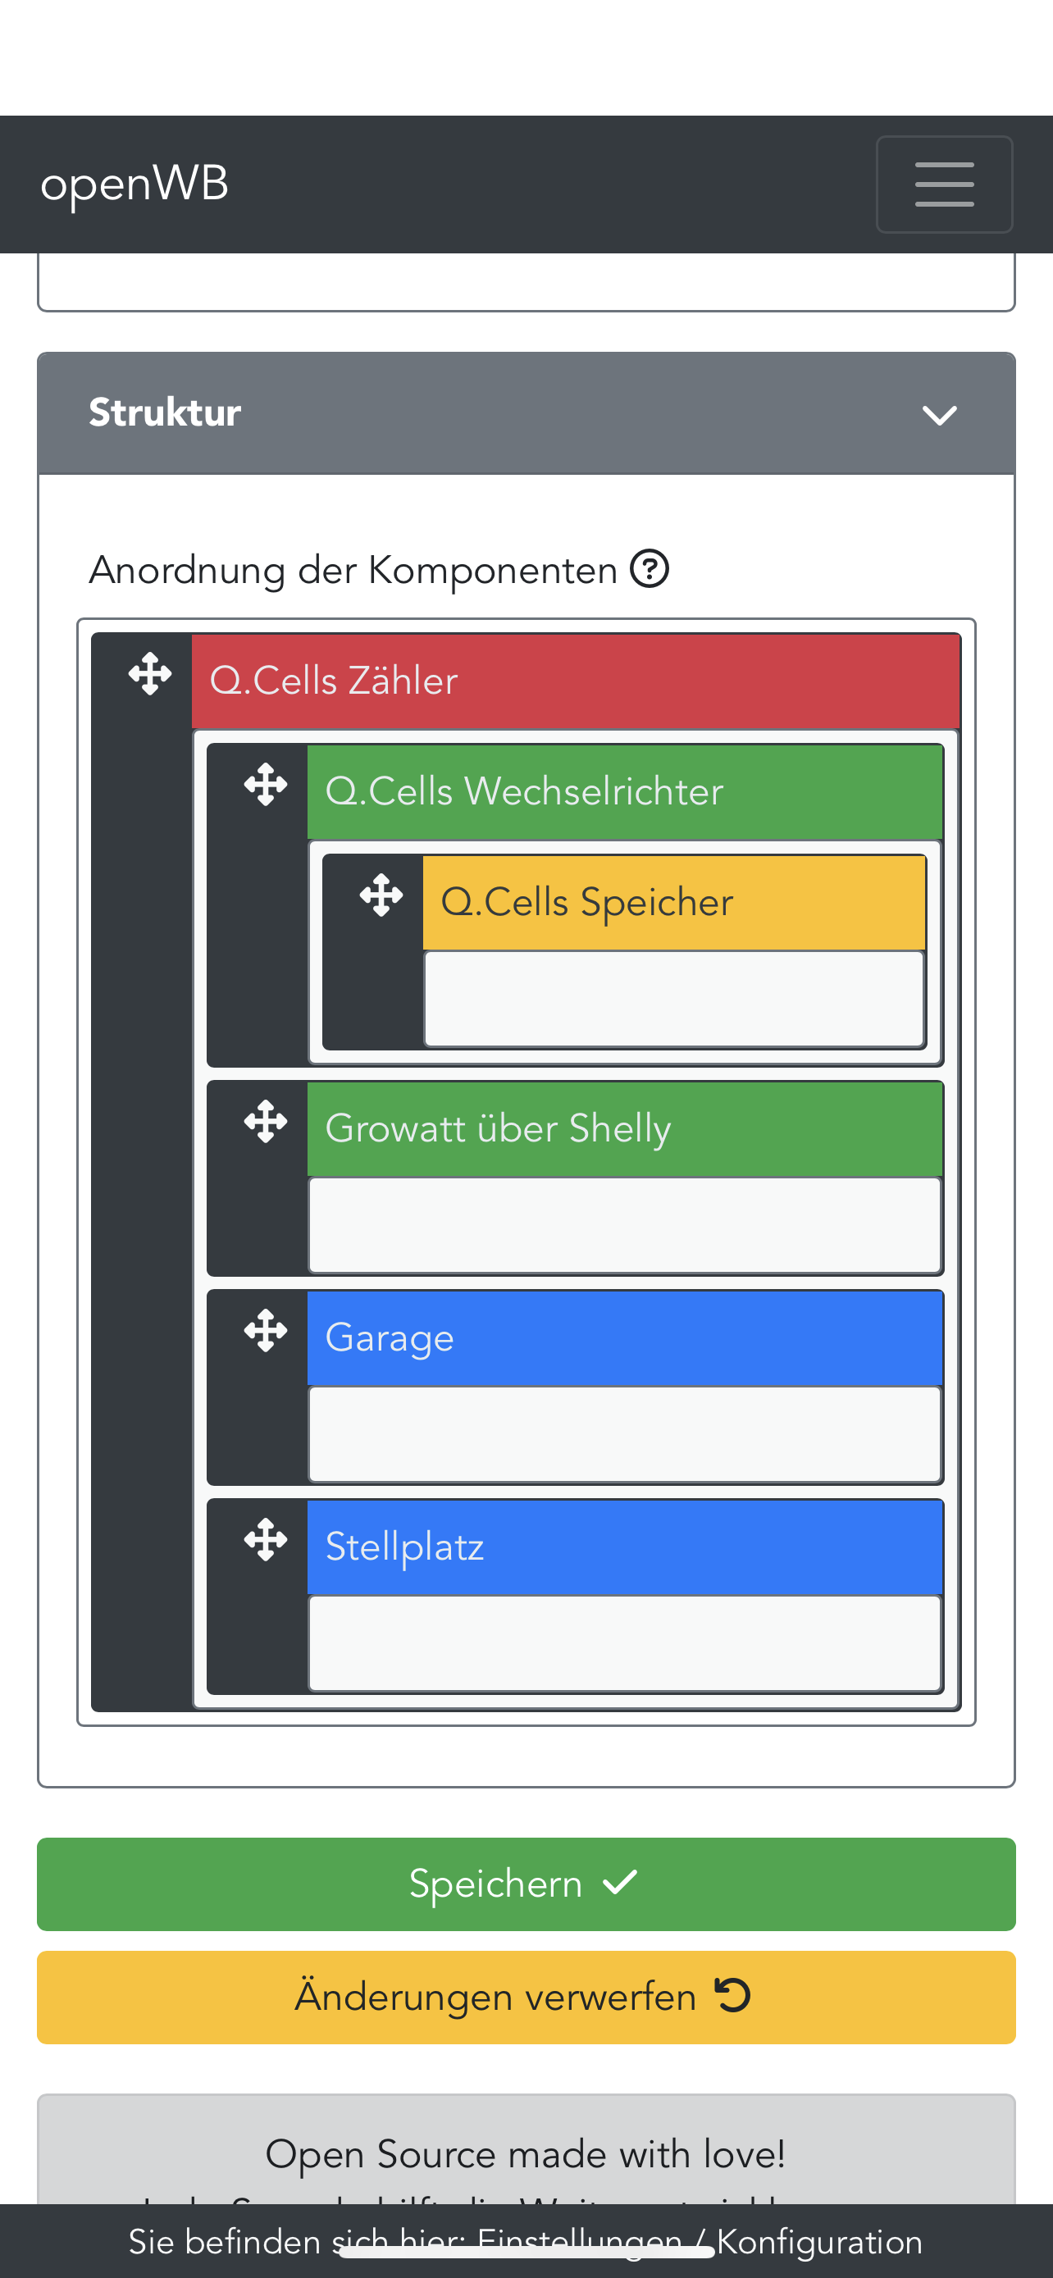Save settings with the Speichern button

[526, 1884]
